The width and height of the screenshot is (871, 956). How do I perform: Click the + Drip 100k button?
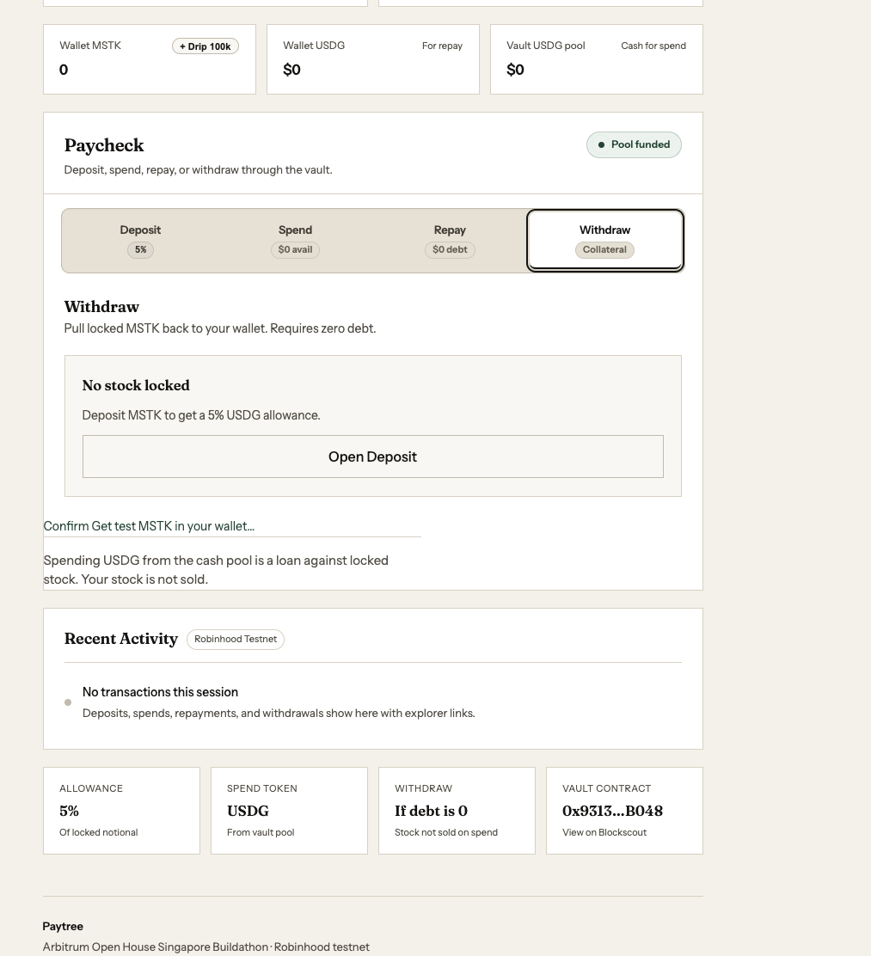205,46
